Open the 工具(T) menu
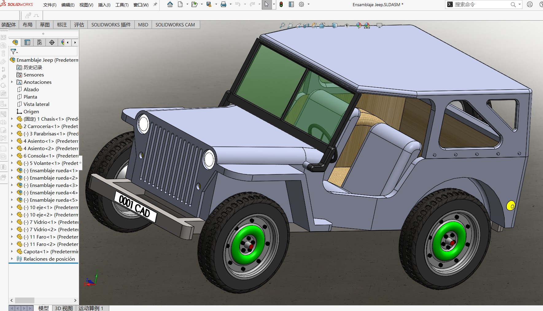The image size is (543, 311). 122,5
